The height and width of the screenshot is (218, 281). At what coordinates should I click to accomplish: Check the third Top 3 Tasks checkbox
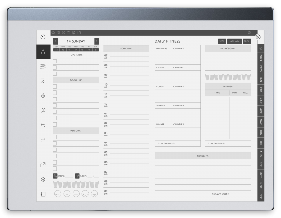[55, 74]
